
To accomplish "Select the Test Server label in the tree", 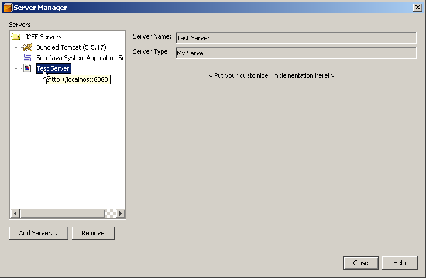I will click(x=53, y=68).
